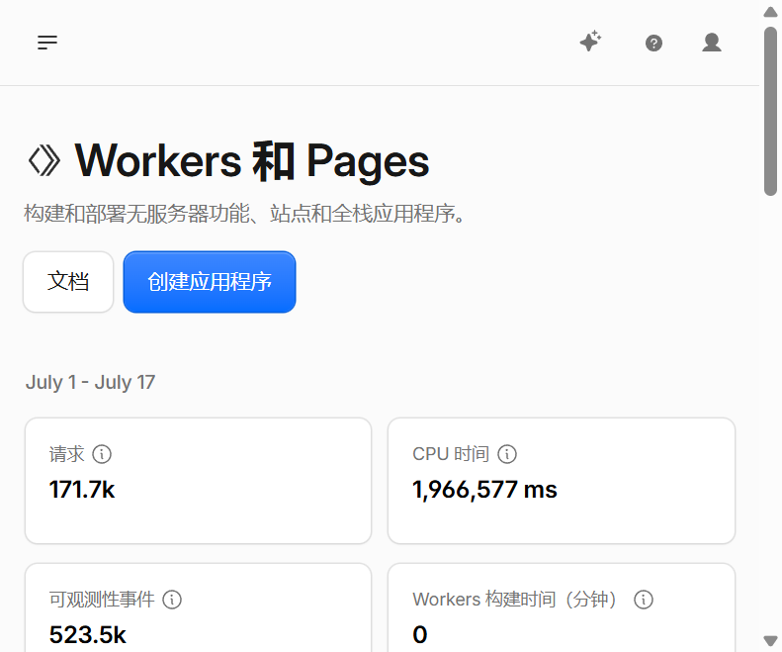Click the blue 创建应用程序 button
782x652 pixels.
210,282
